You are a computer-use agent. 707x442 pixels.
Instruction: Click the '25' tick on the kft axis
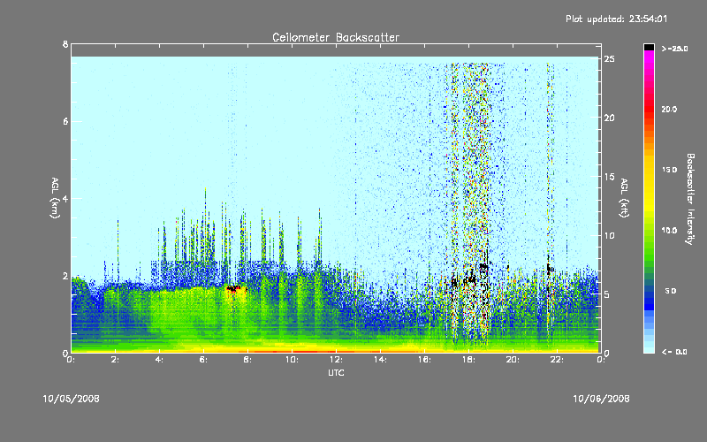[609, 59]
